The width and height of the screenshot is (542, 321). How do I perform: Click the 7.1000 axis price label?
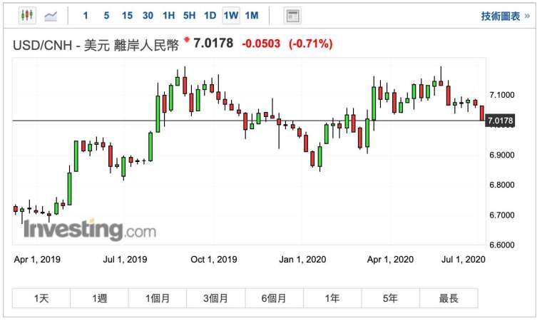(x=502, y=95)
